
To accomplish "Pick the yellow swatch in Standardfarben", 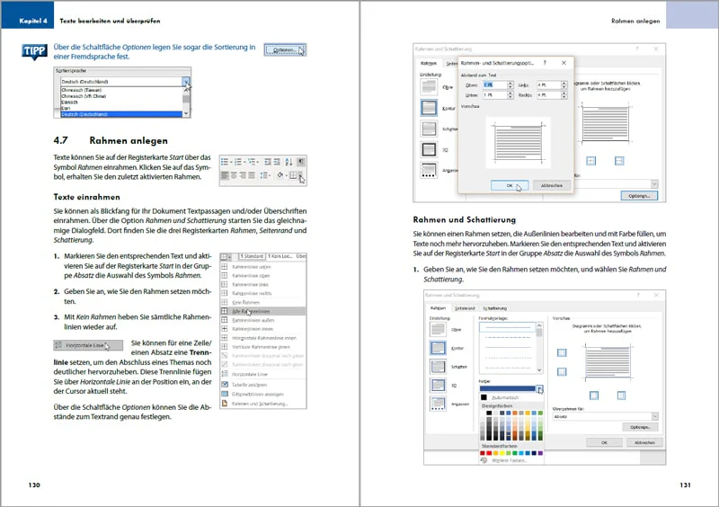I will (x=502, y=453).
